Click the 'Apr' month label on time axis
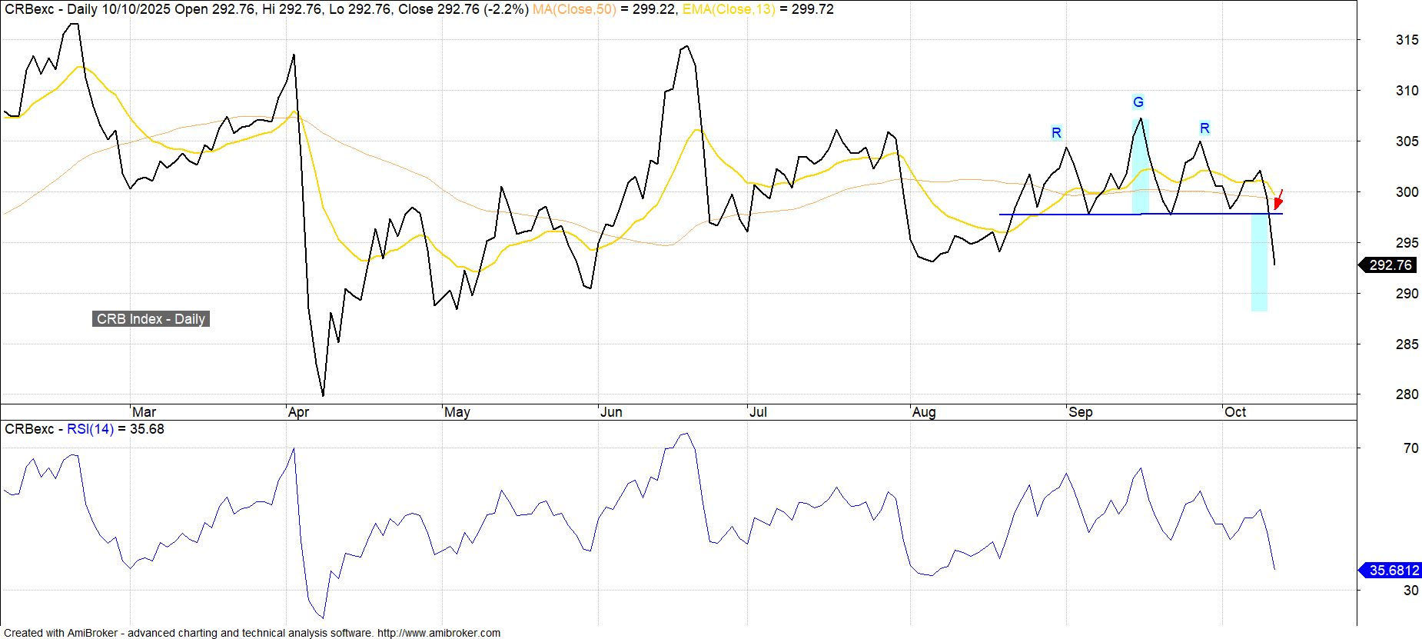 [298, 412]
